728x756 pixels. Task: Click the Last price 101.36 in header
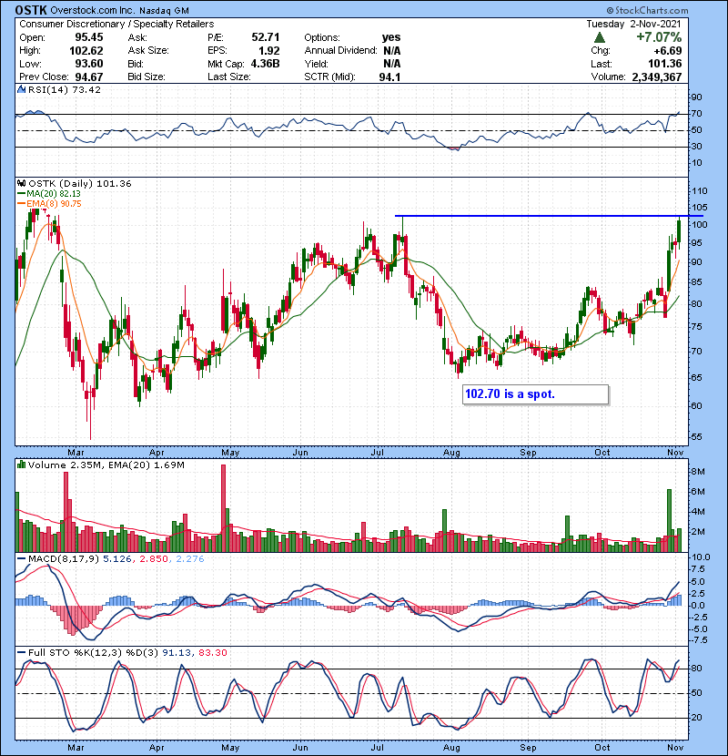point(664,64)
